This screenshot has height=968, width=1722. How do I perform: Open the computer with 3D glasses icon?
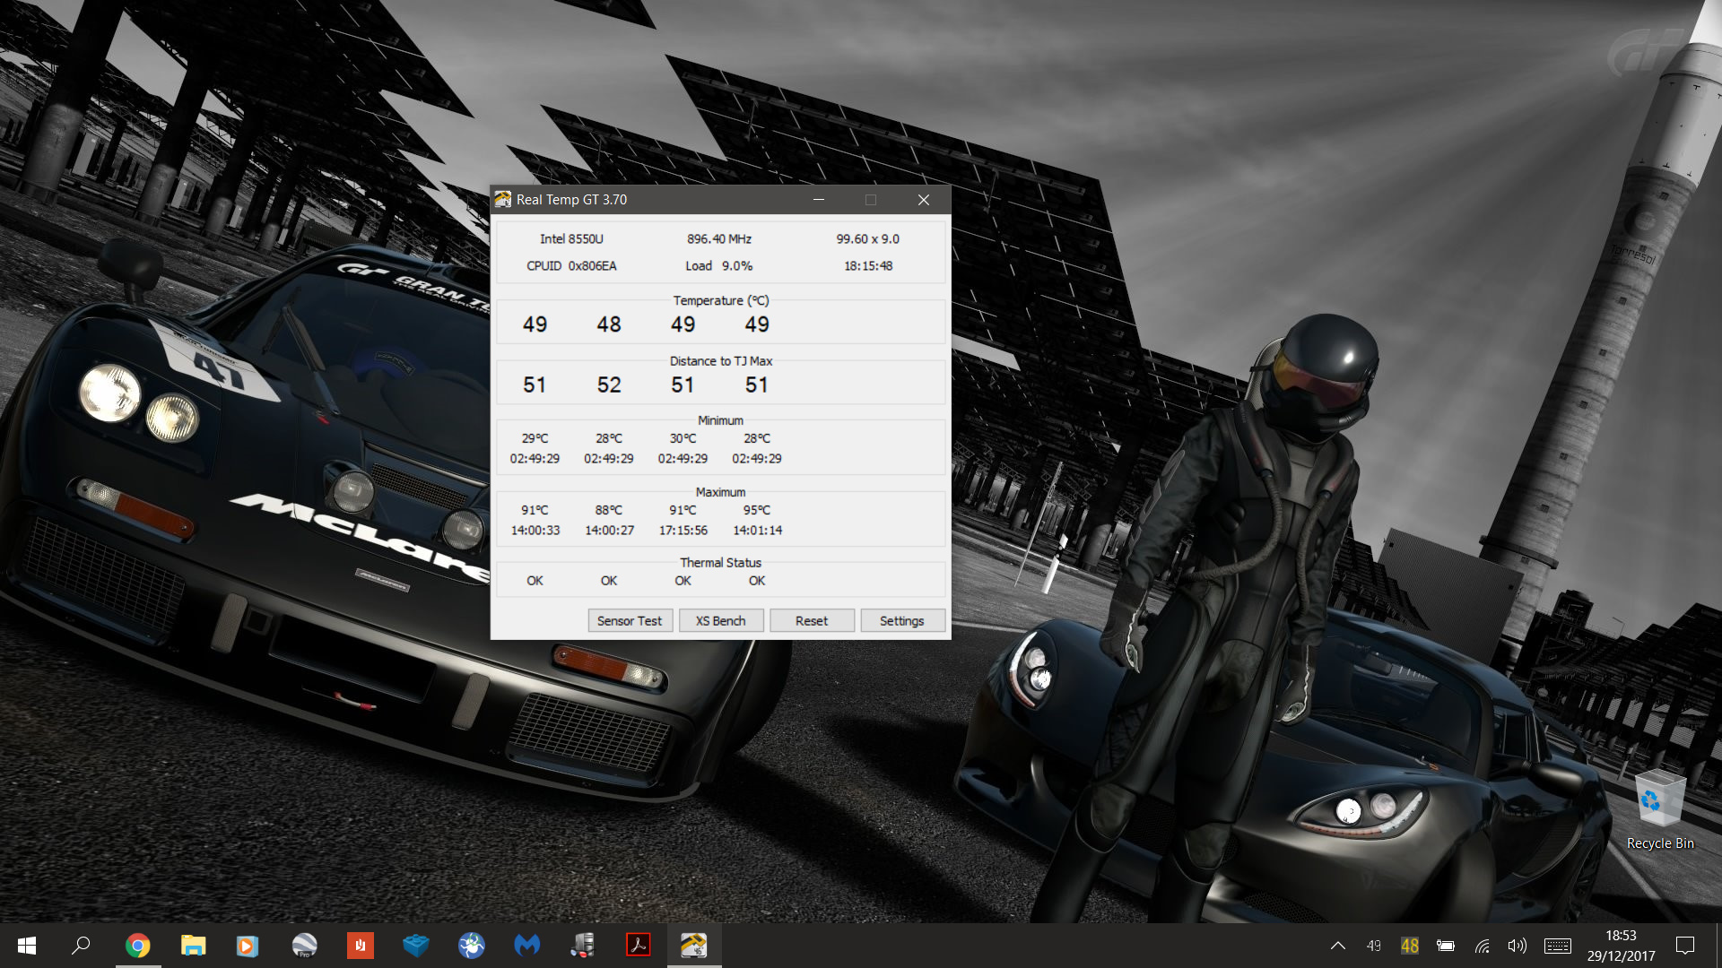point(583,946)
